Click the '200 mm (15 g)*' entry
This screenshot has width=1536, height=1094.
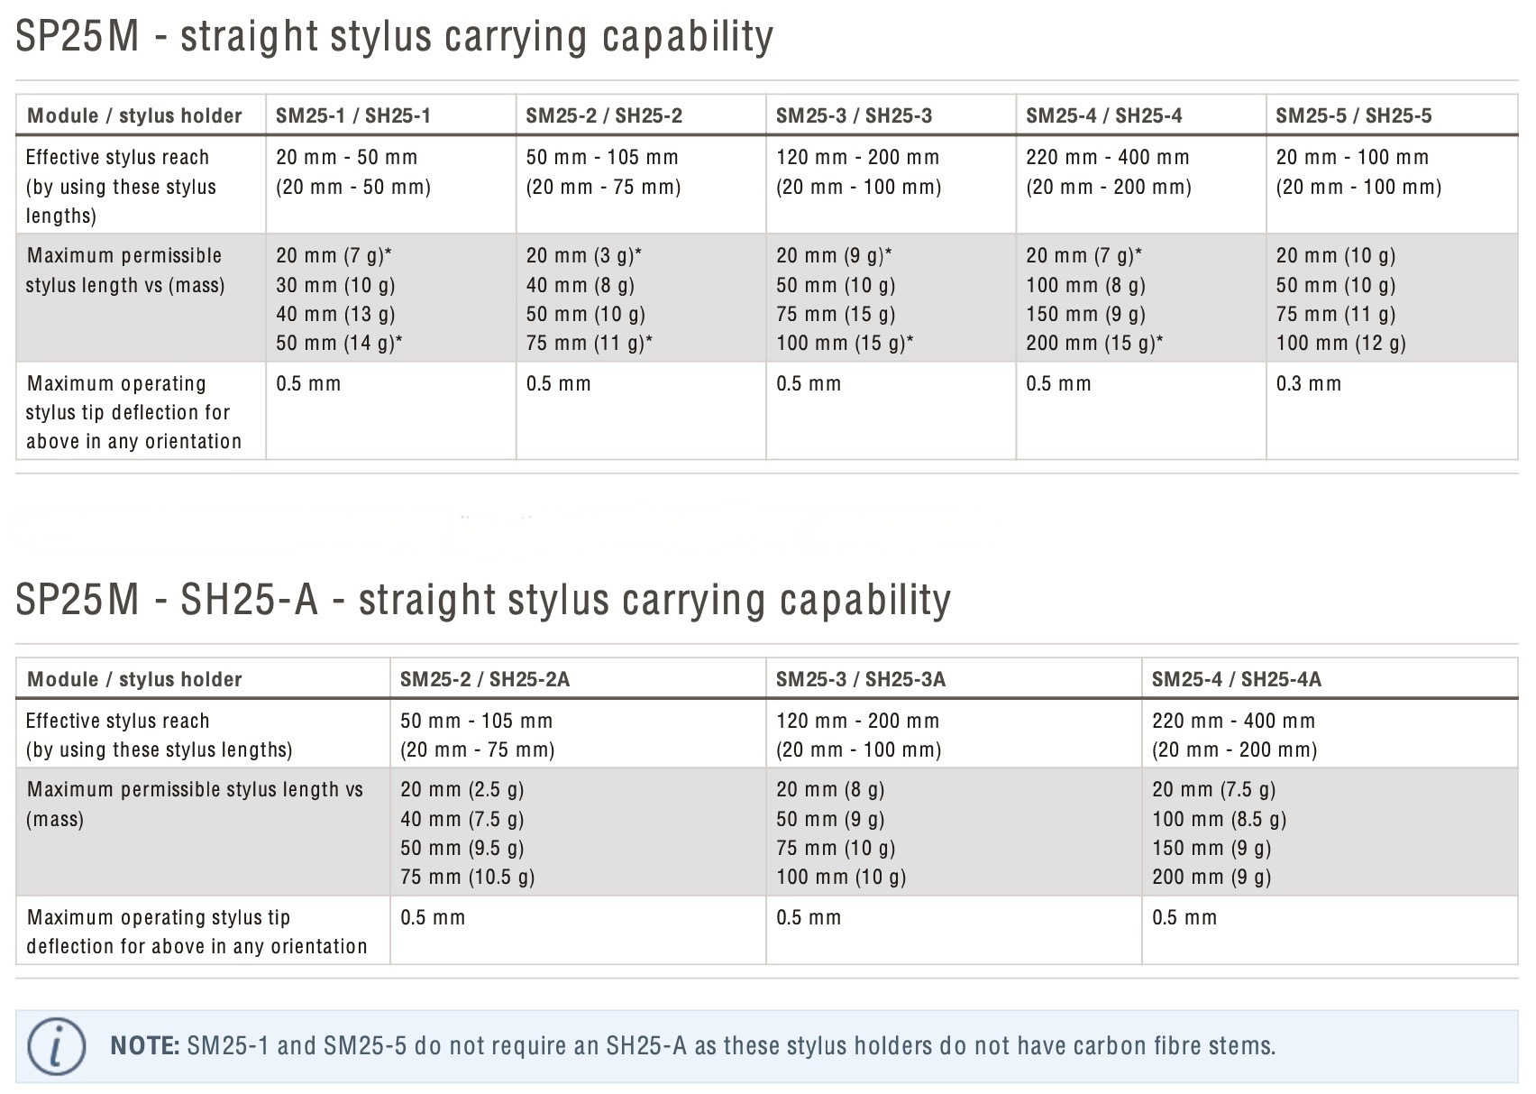pyautogui.click(x=1094, y=343)
